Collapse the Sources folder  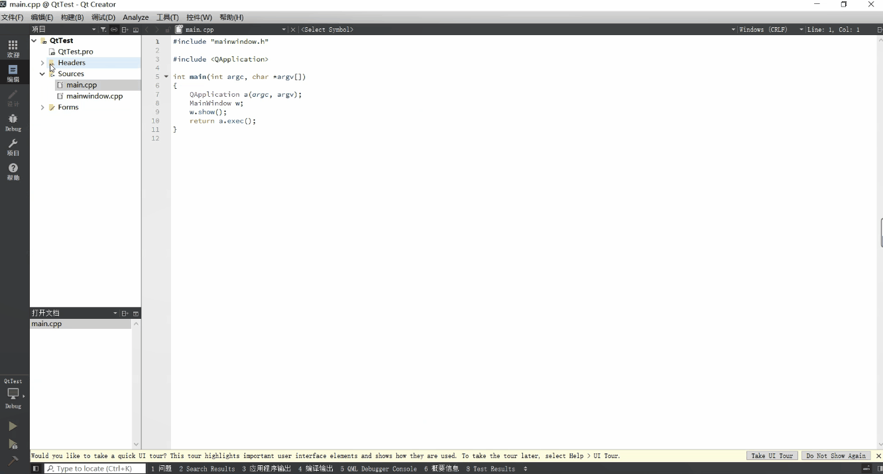tap(42, 74)
